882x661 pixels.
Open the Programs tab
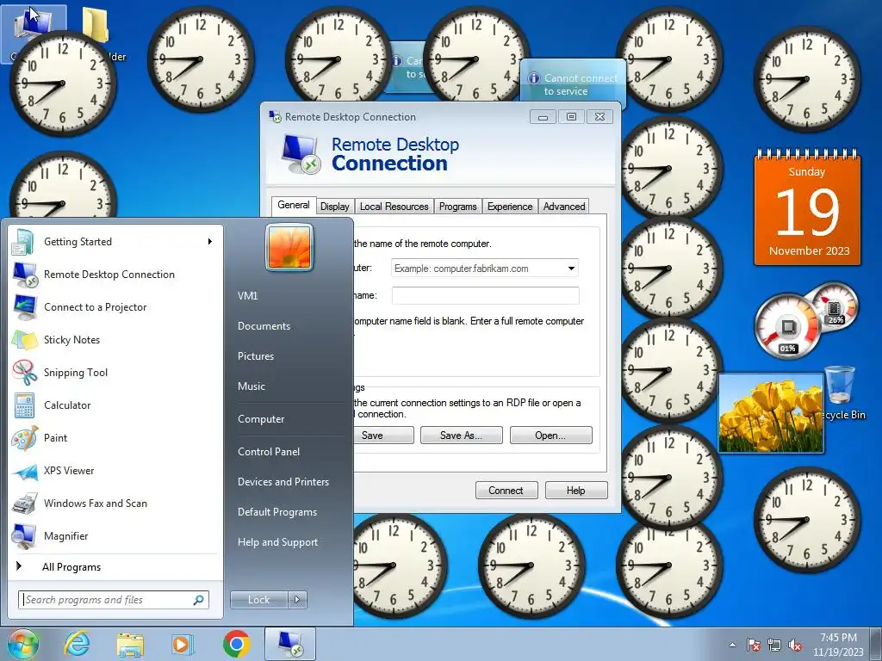tap(458, 207)
